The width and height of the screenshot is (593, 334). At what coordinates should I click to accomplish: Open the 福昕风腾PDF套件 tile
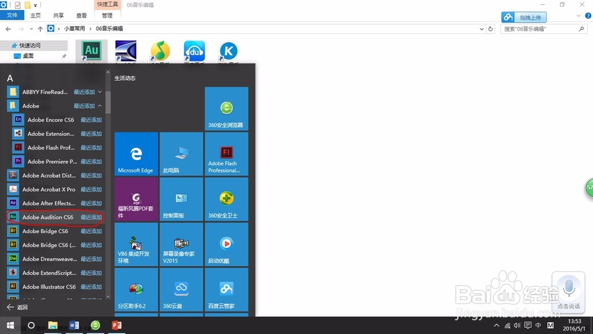[x=136, y=199]
